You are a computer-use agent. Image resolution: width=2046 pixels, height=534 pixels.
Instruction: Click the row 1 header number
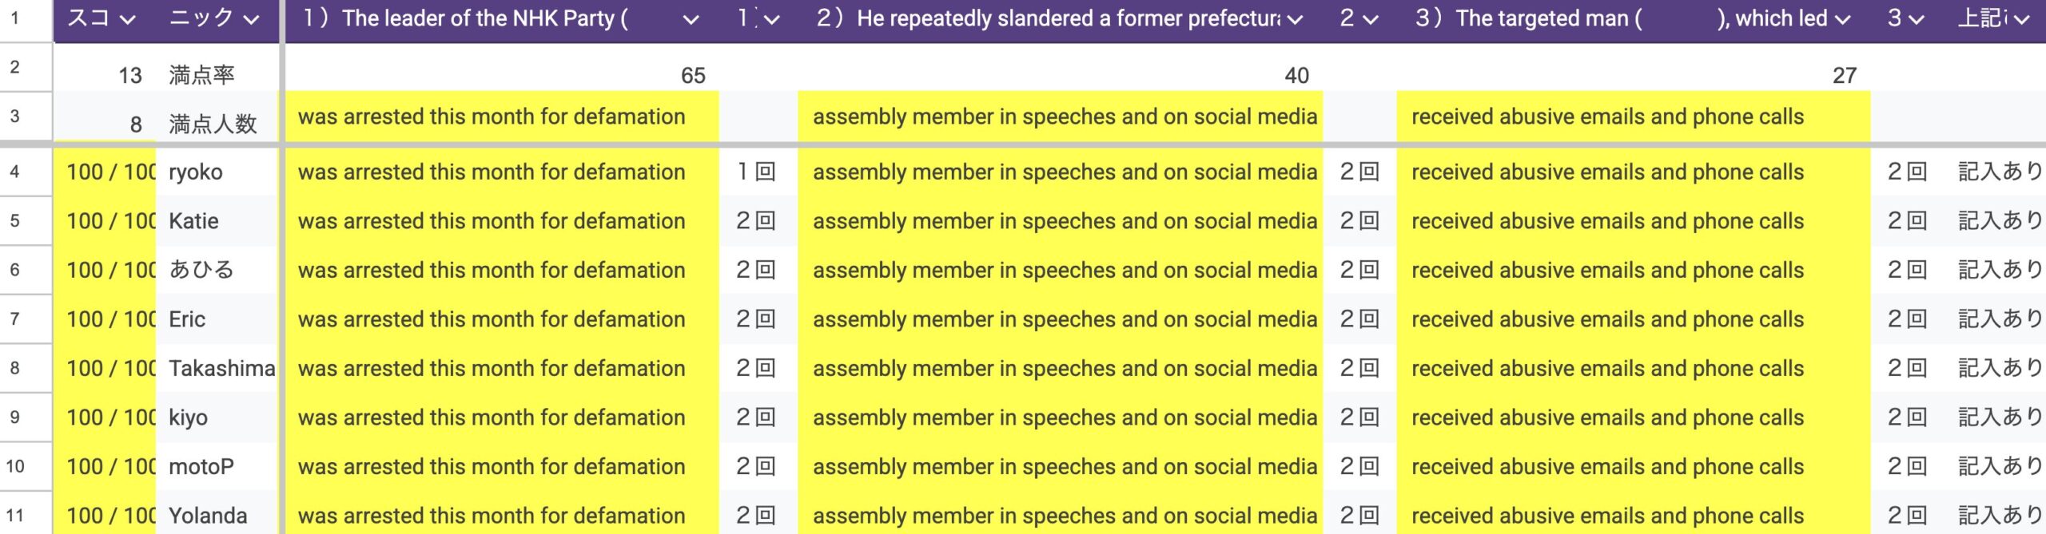coord(15,18)
